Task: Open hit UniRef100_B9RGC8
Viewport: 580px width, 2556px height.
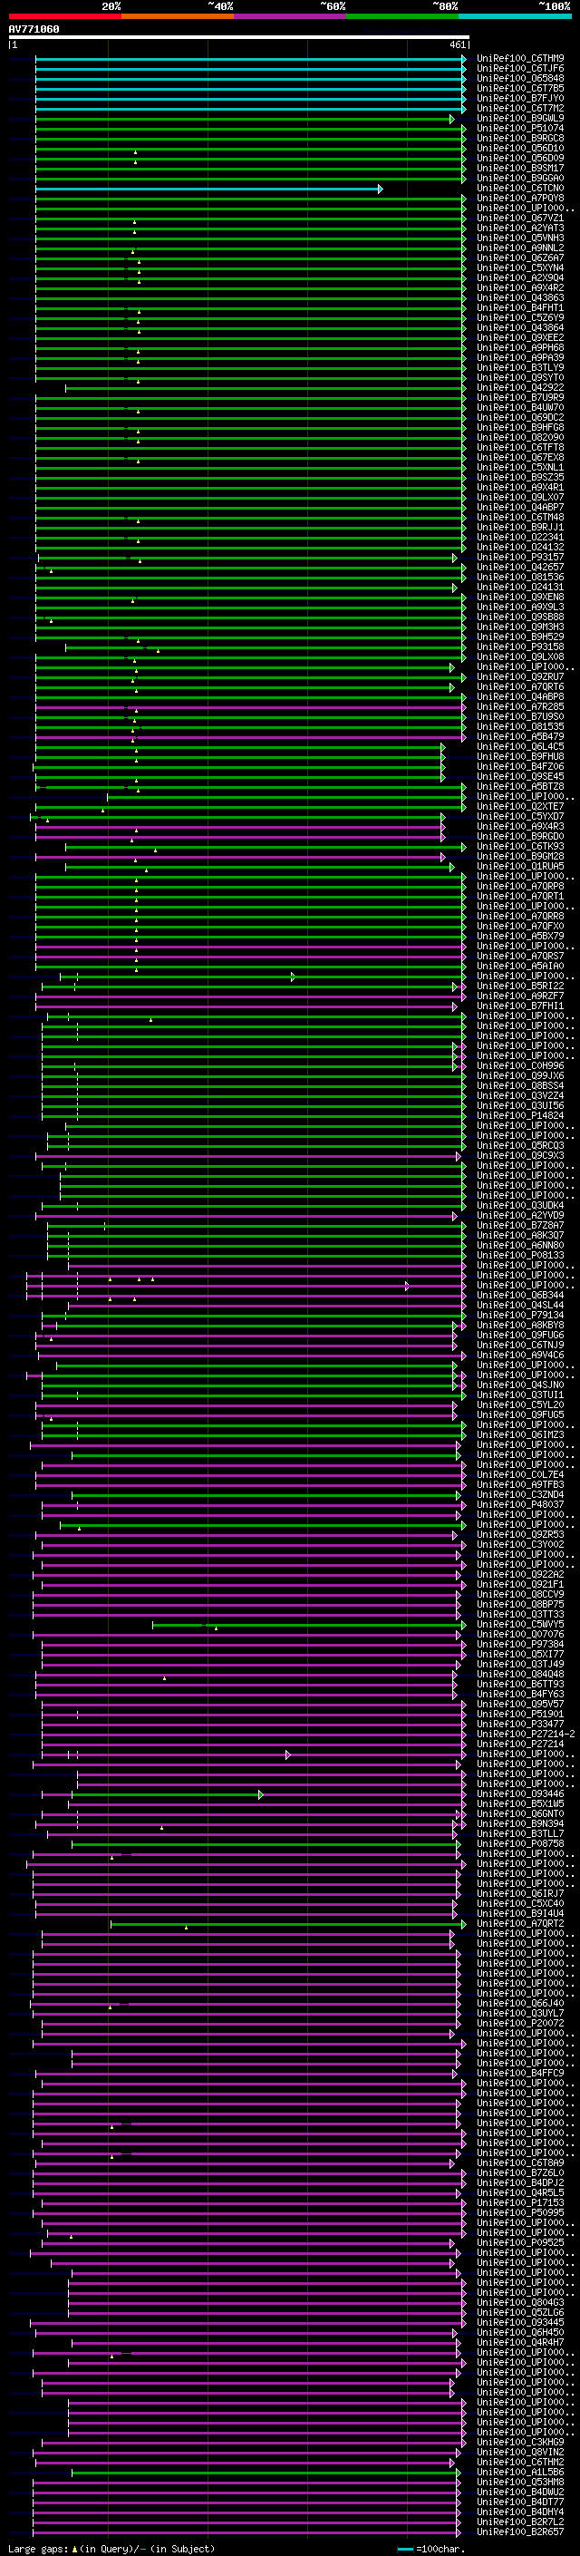Action: (520, 138)
